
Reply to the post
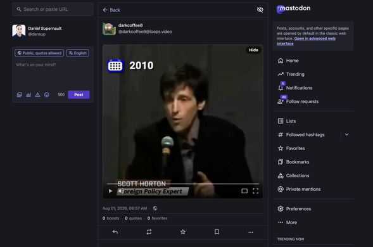[x=115, y=232]
